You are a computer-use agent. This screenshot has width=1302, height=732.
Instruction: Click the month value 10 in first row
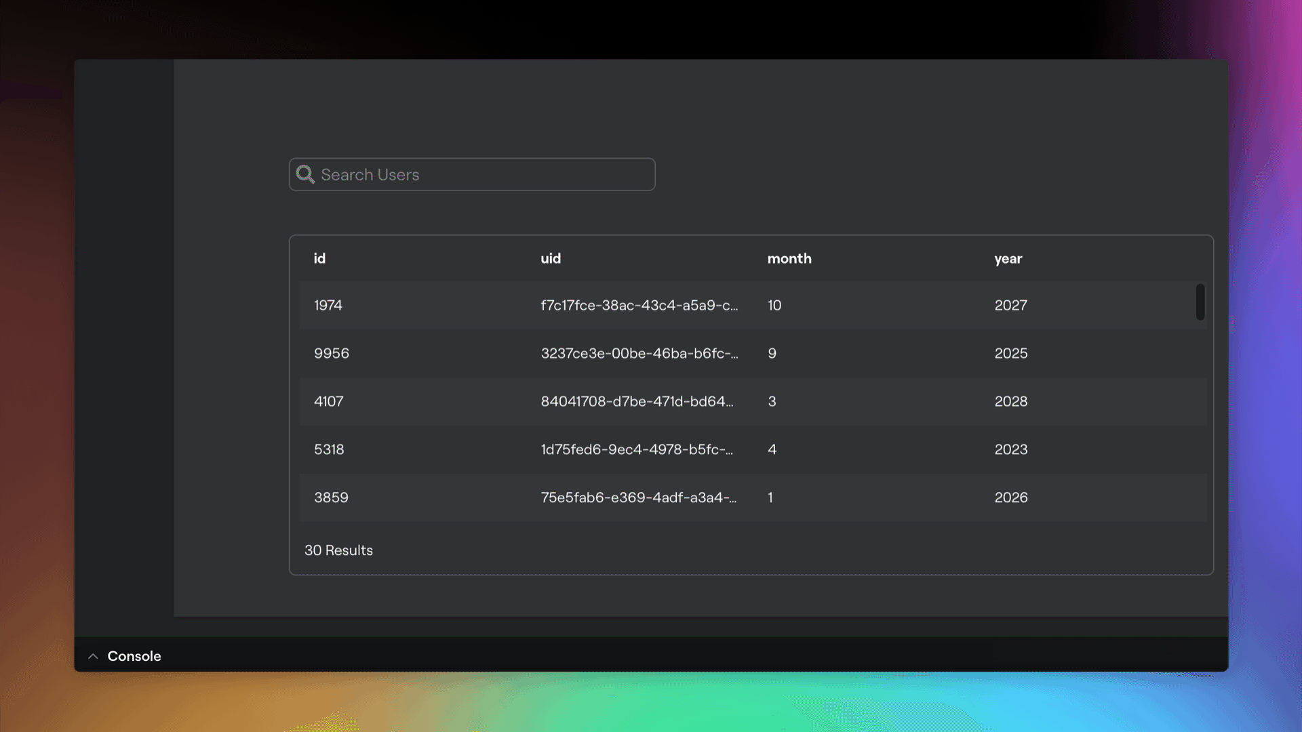(x=774, y=305)
